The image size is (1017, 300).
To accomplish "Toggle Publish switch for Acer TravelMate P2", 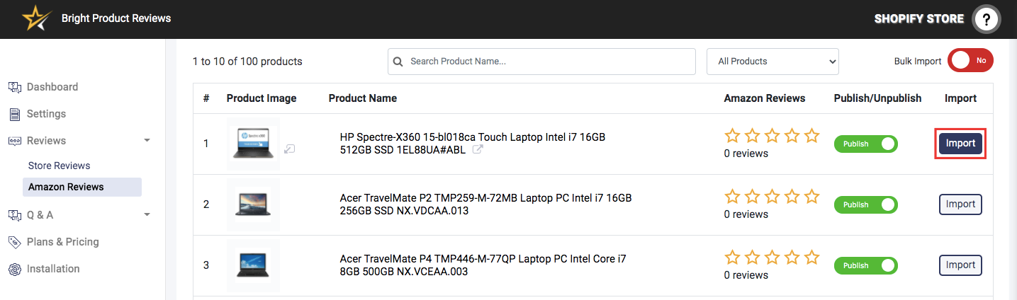I will tap(865, 204).
